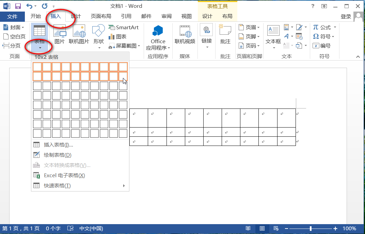Switch to Web Layout view
This screenshot has width=365, height=234.
pos(276,229)
